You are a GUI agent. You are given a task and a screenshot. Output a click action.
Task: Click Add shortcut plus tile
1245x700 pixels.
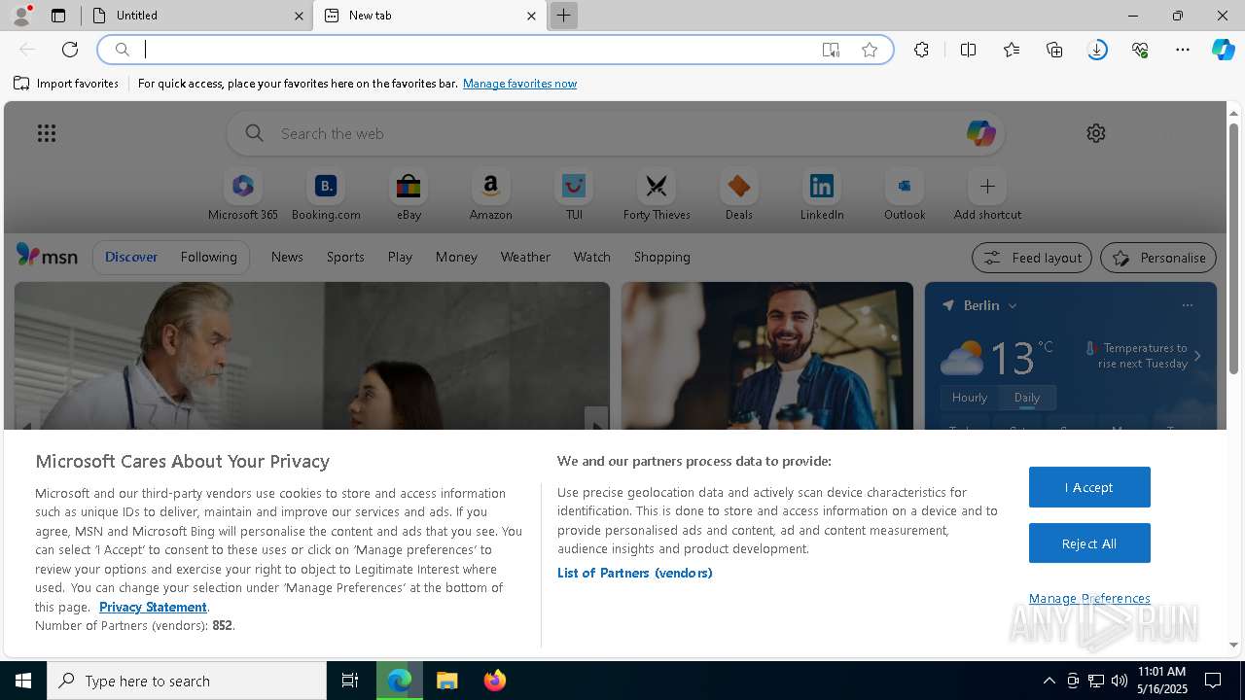point(987,195)
